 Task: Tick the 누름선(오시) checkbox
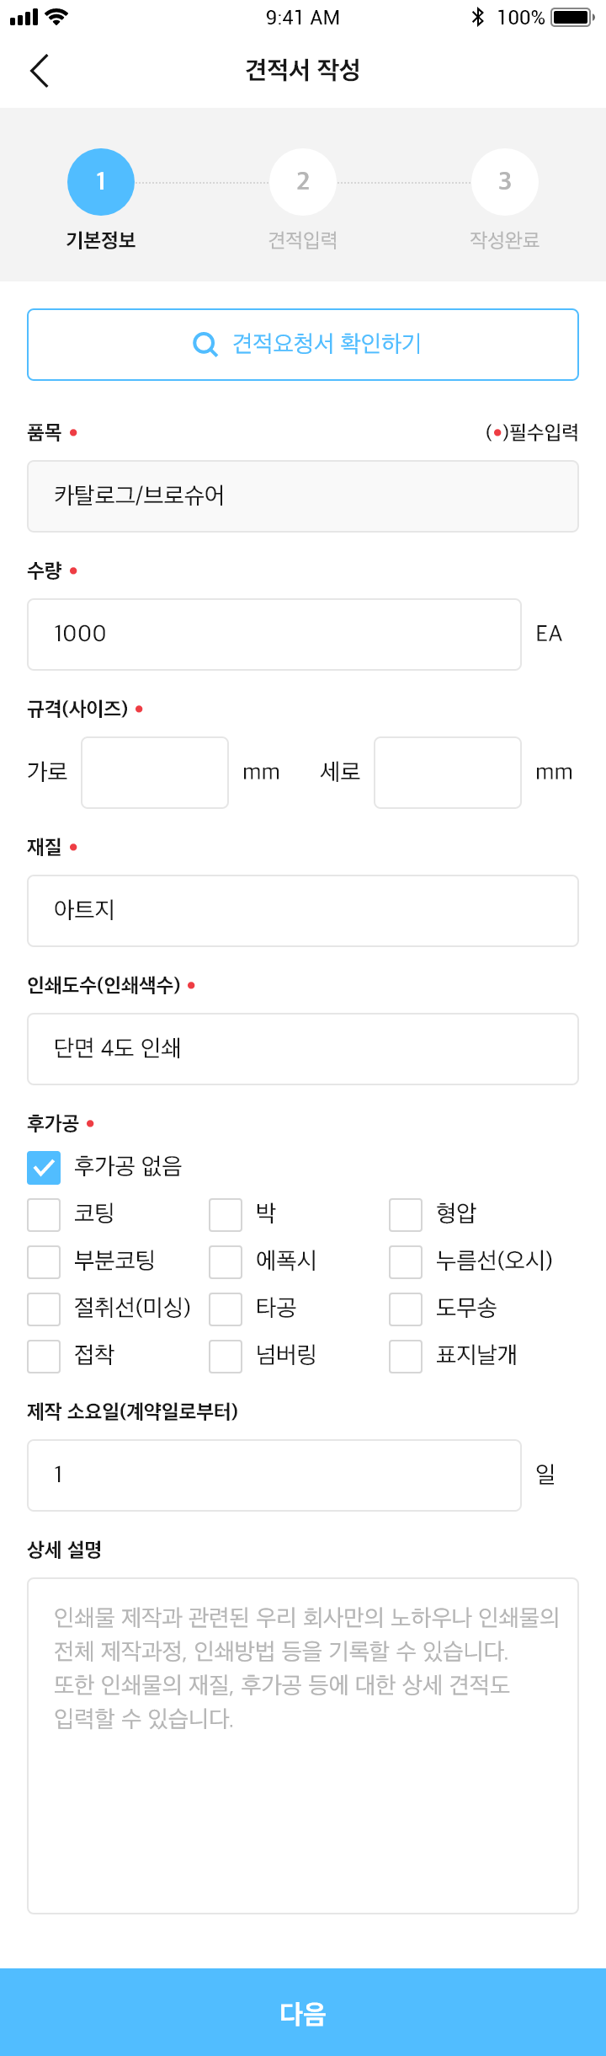coord(406,1262)
